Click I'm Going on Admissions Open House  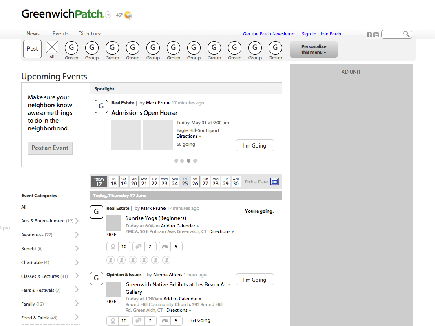click(255, 145)
